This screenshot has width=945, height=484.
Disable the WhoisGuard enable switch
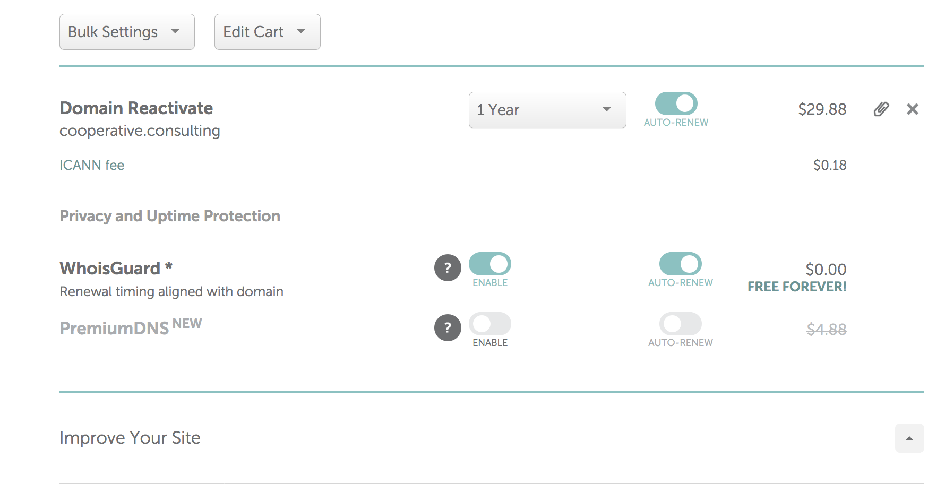tap(489, 264)
